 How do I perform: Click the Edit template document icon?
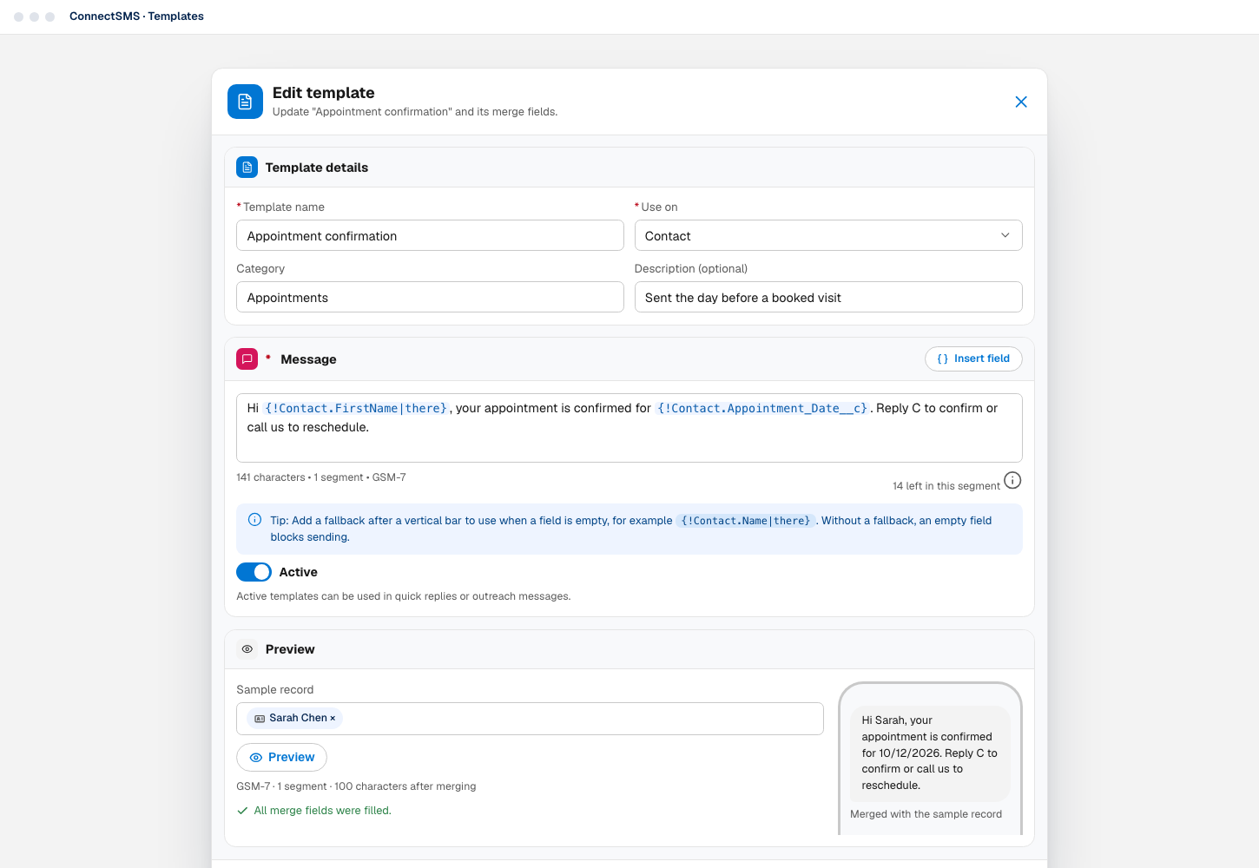pos(245,102)
